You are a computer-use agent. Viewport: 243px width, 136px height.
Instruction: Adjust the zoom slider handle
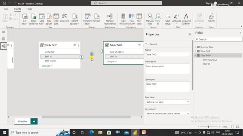(208, 127)
